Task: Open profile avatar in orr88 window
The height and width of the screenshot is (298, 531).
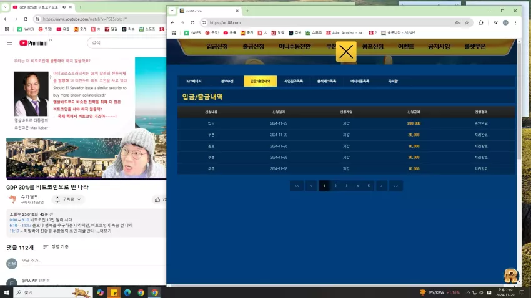Action: 505,22
